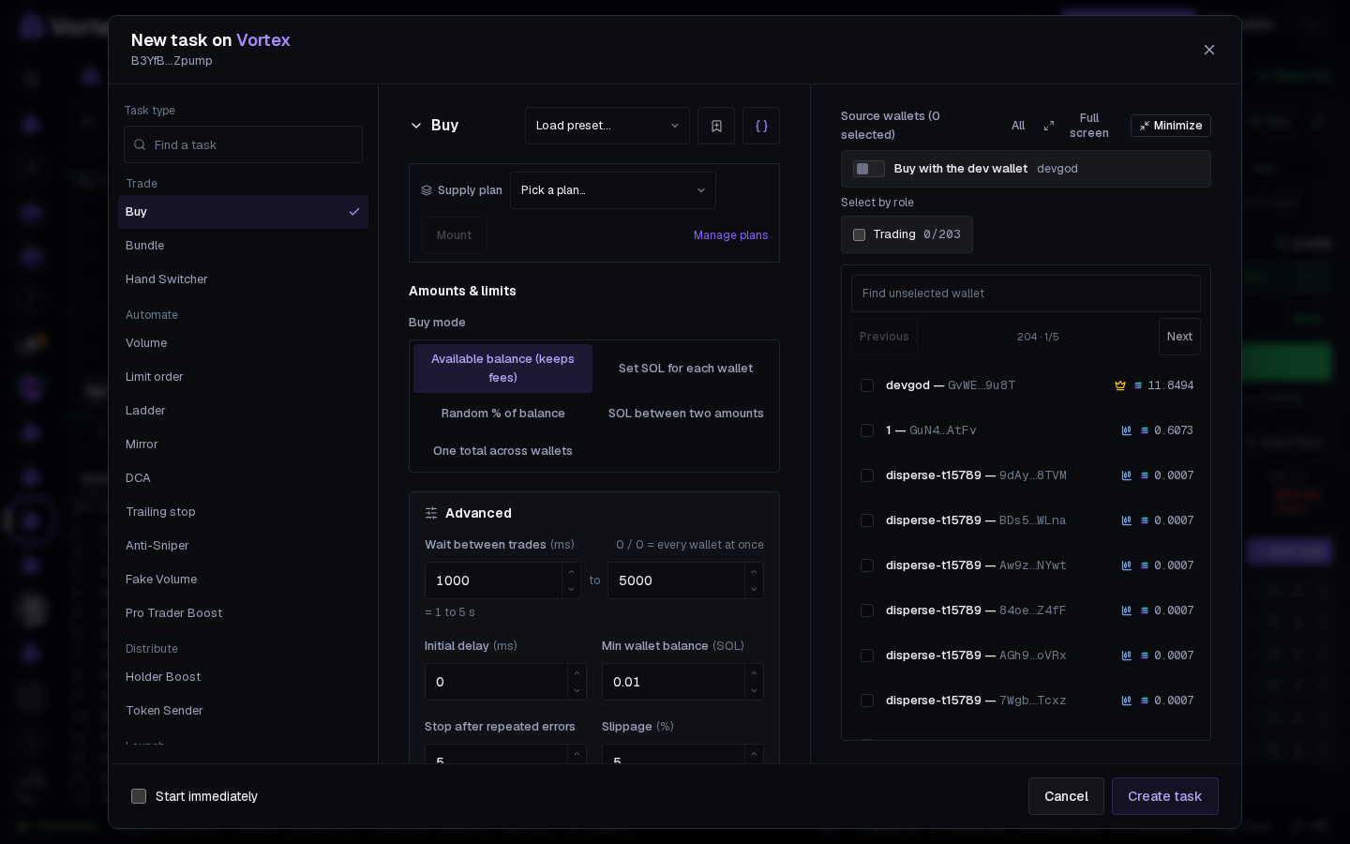
Task: Choose One total across wallets mode
Action: (x=502, y=451)
